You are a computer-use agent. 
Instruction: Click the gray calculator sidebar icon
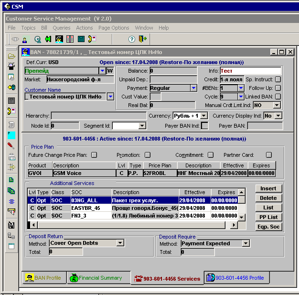tap(11, 100)
